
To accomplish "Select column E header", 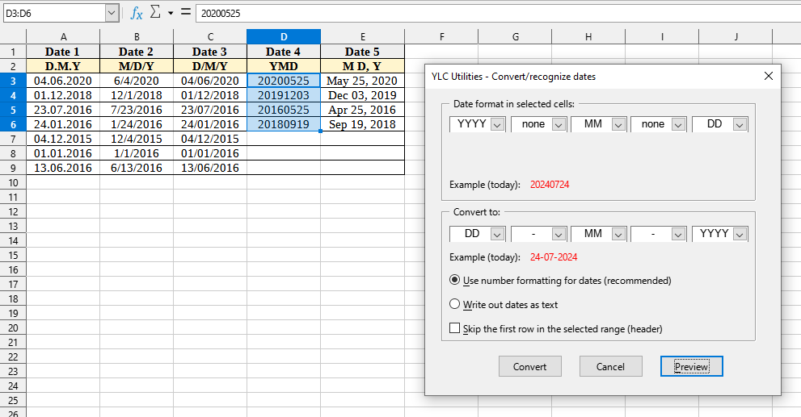I will (363, 37).
